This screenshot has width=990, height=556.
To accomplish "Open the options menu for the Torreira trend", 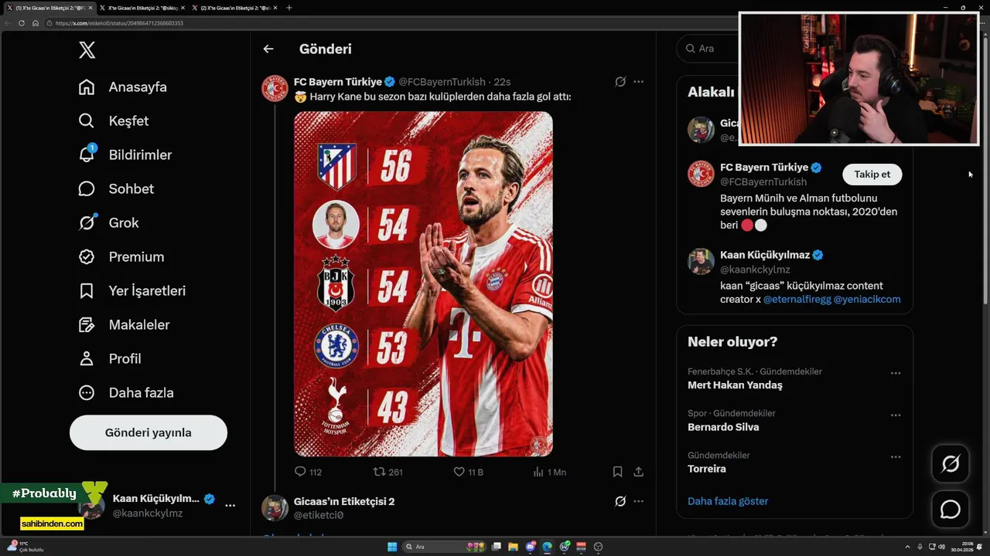I will tap(896, 456).
